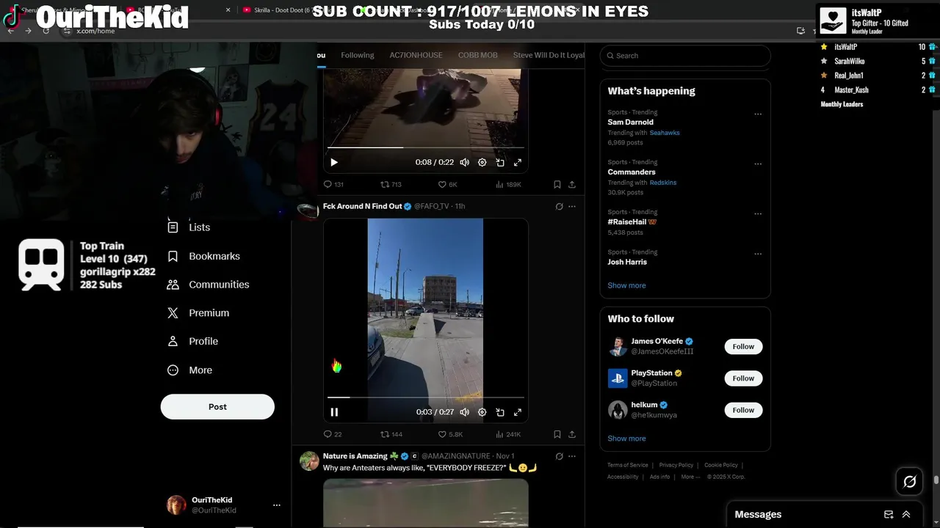Open the Seahawks trending link
940x528 pixels.
[665, 133]
